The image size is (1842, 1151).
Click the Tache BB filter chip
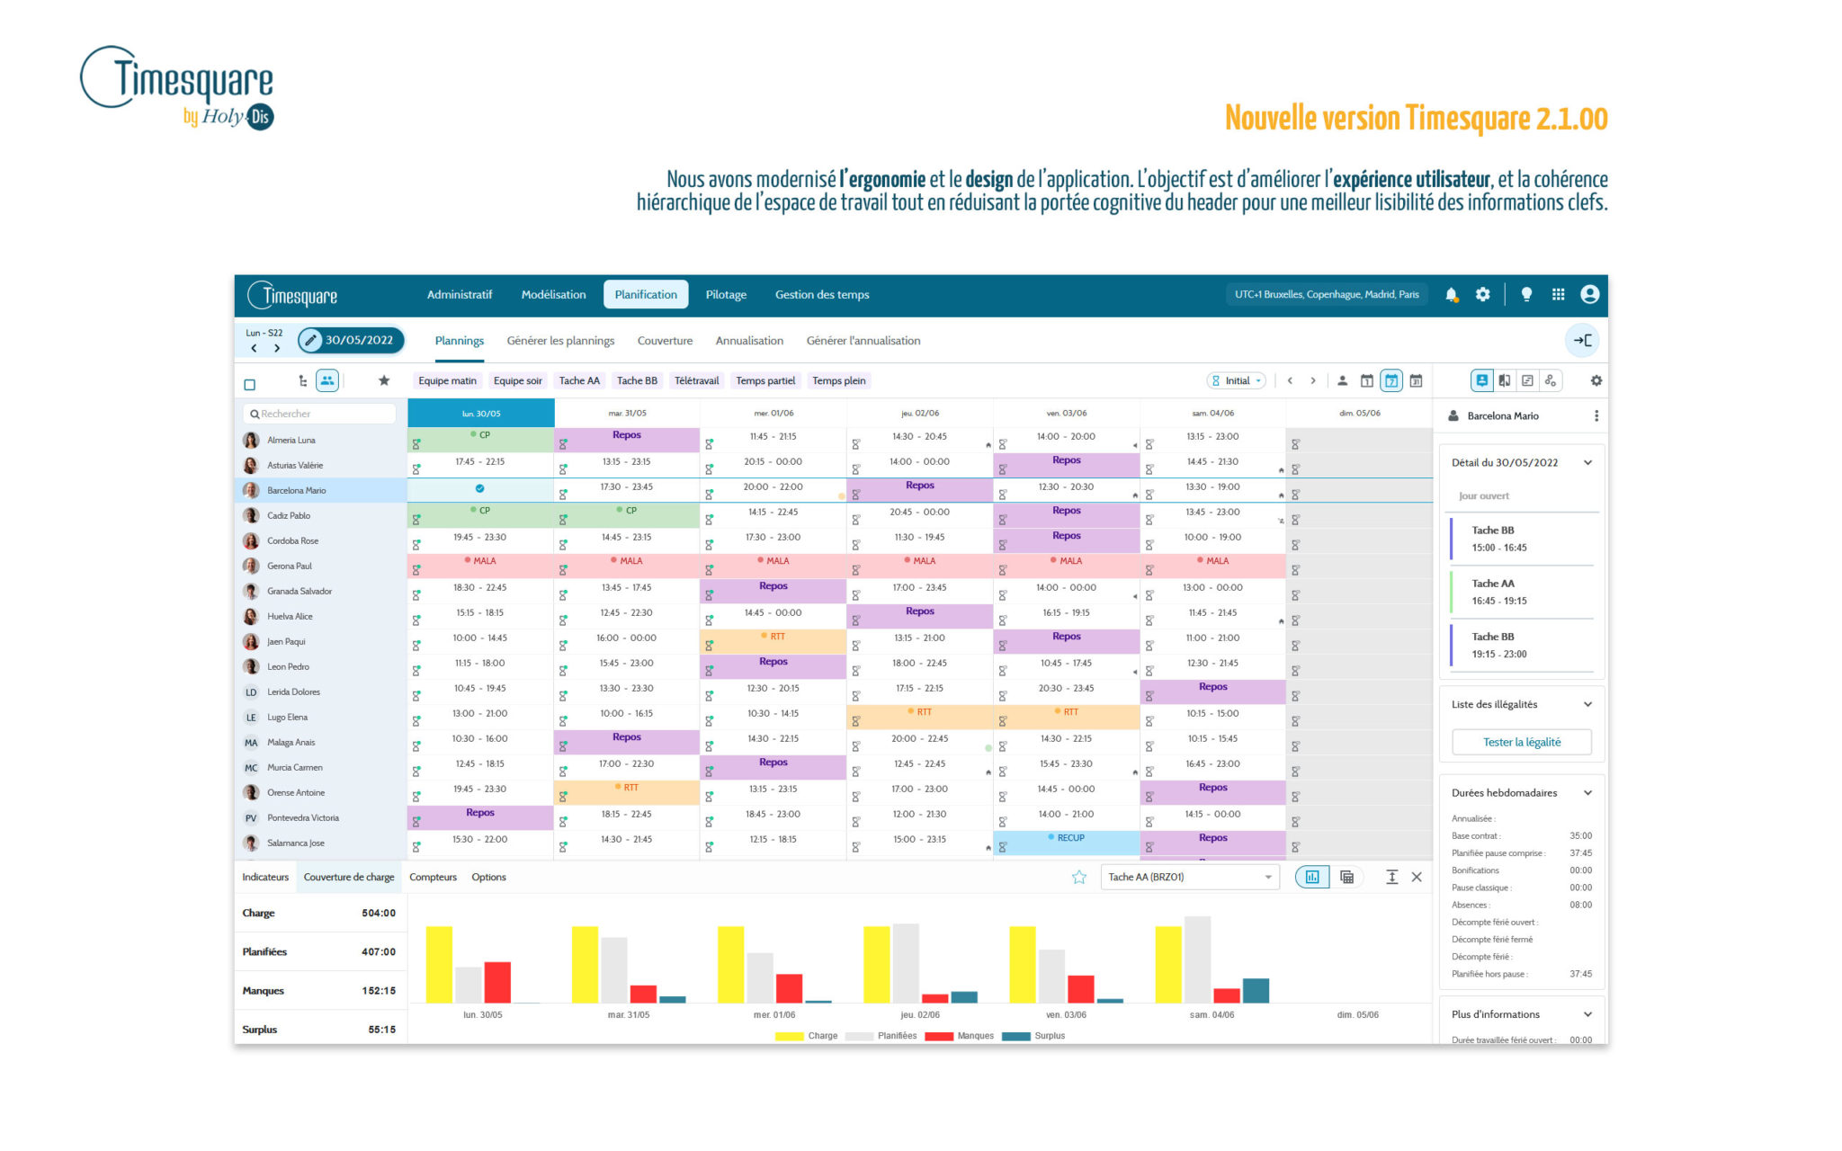pos(637,380)
